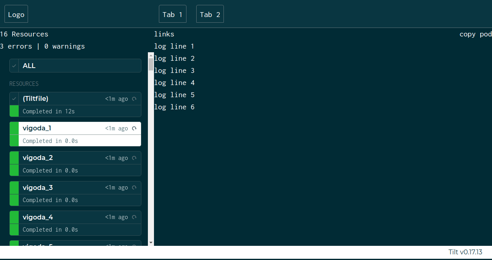This screenshot has width=492, height=260.
Task: Click 'log line 1' entry
Action: coord(174,46)
